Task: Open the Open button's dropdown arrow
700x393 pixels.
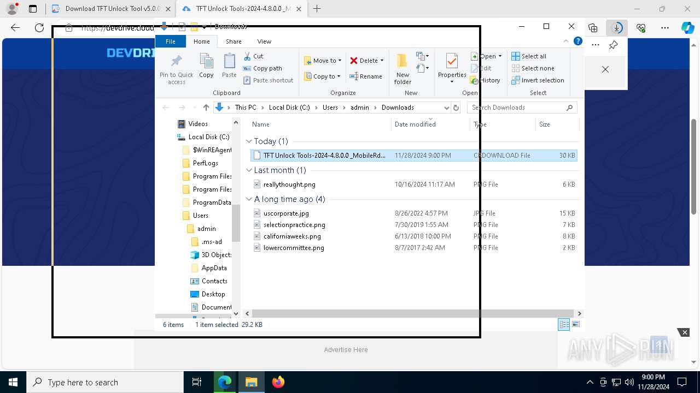Action: tap(500, 56)
